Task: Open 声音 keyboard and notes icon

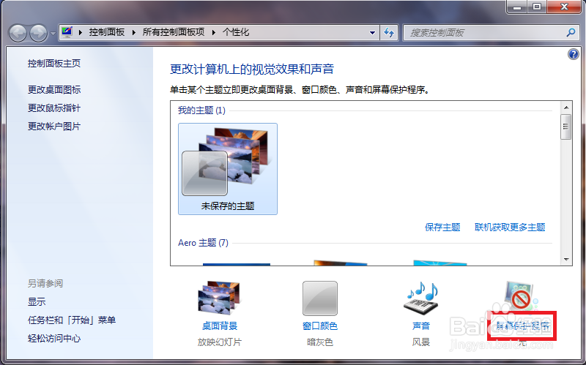Action: (421, 298)
